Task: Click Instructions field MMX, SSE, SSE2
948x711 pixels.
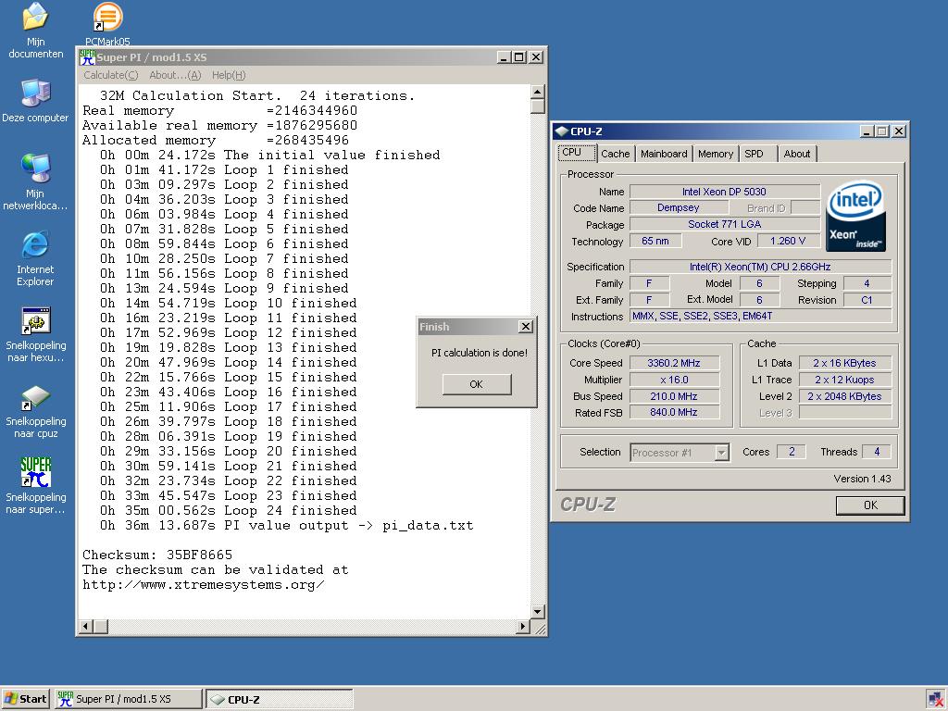Action: pos(760,317)
